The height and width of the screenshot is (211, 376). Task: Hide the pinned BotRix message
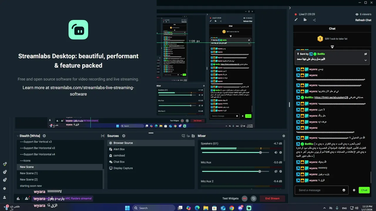(365, 54)
